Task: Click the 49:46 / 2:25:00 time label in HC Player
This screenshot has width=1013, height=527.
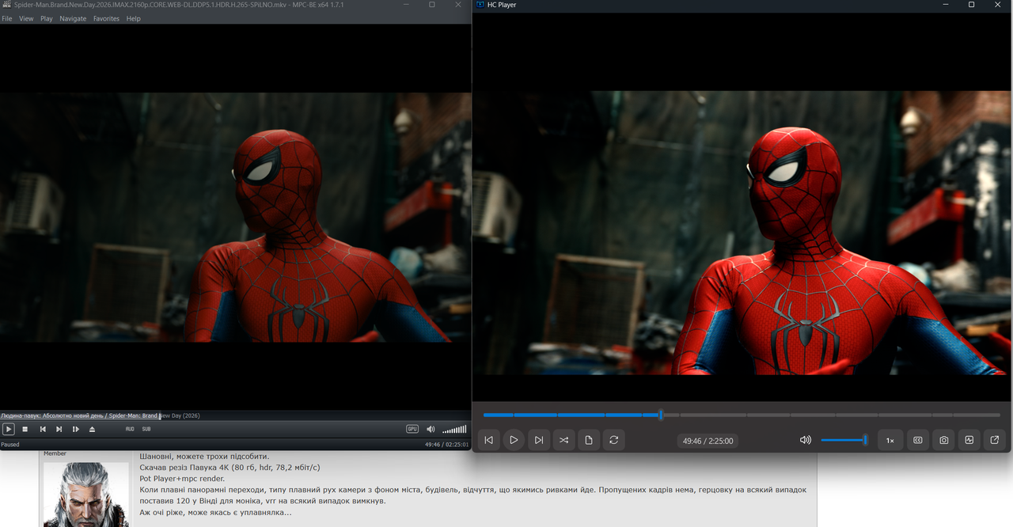Action: point(708,441)
